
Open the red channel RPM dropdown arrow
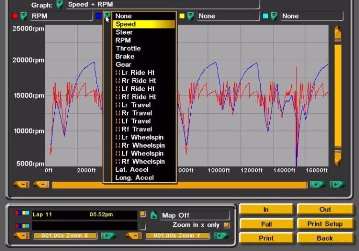pyautogui.click(x=23, y=16)
